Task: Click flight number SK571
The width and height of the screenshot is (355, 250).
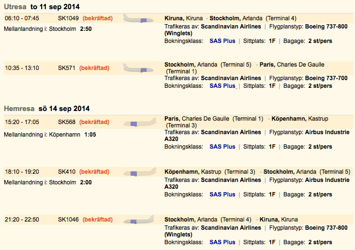Action: click(67, 68)
